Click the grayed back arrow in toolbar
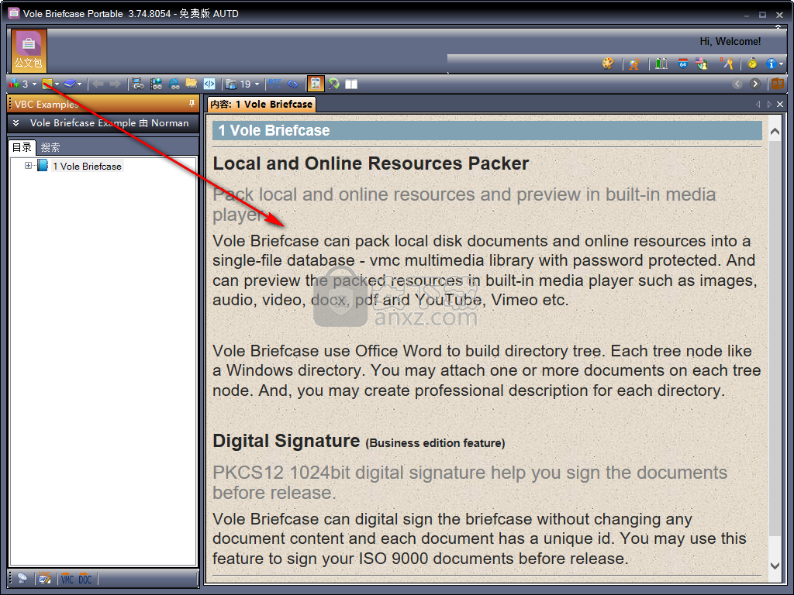The height and width of the screenshot is (595, 794). pos(98,84)
